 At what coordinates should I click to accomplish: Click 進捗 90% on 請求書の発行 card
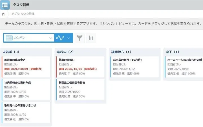[x=133, y=73]
